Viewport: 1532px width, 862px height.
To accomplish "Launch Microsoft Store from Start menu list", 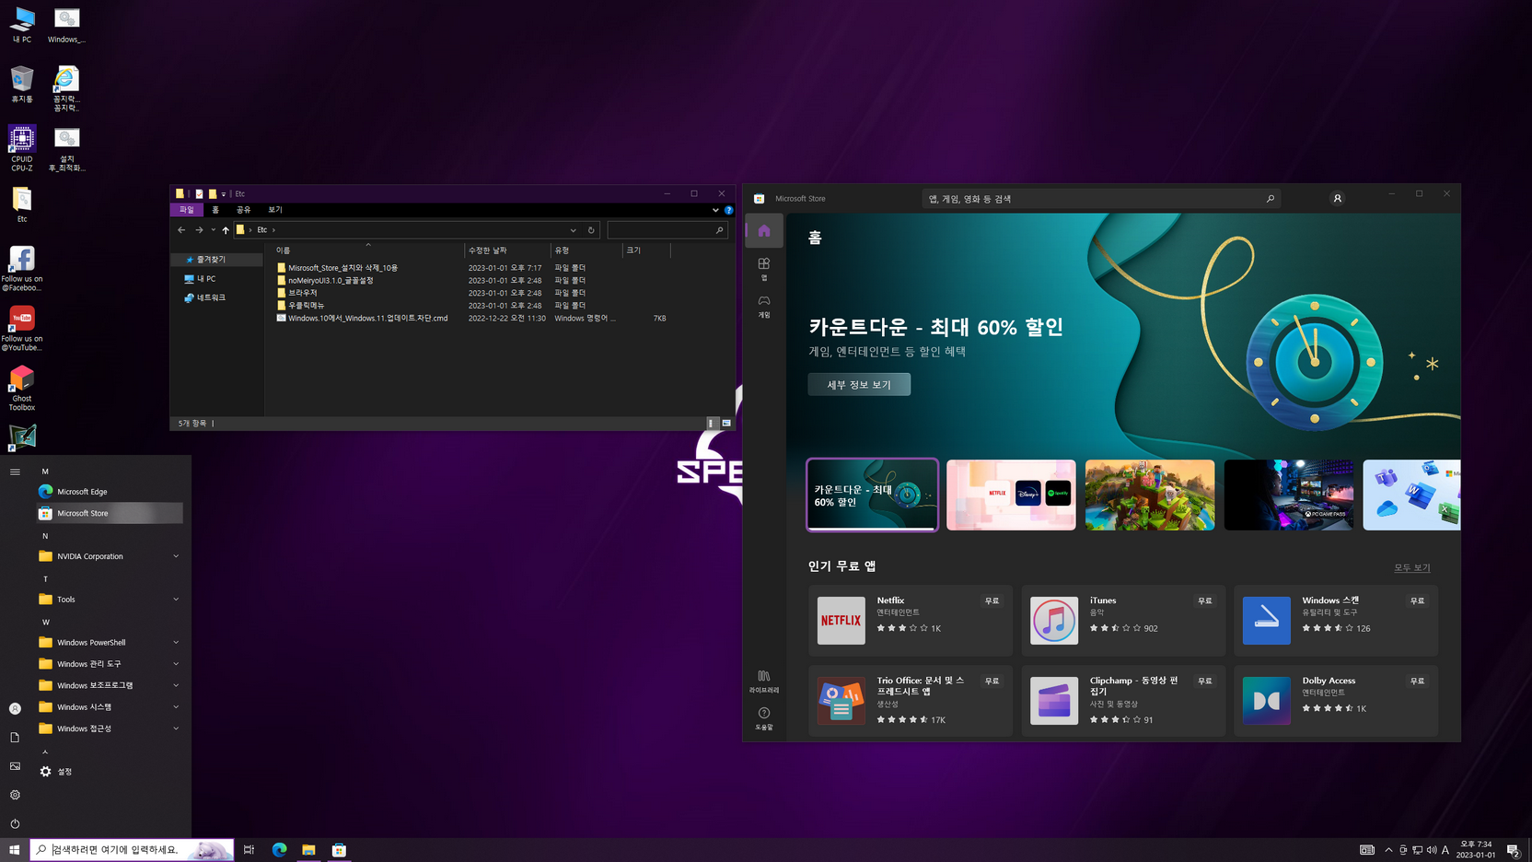I will pos(110,513).
